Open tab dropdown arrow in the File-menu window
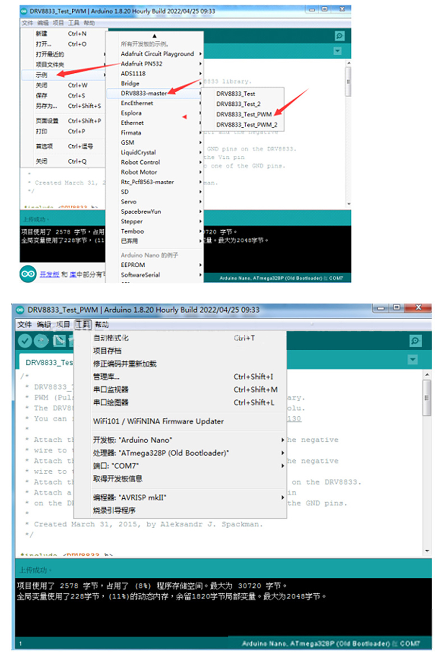This screenshot has height=656, width=443. (338, 51)
